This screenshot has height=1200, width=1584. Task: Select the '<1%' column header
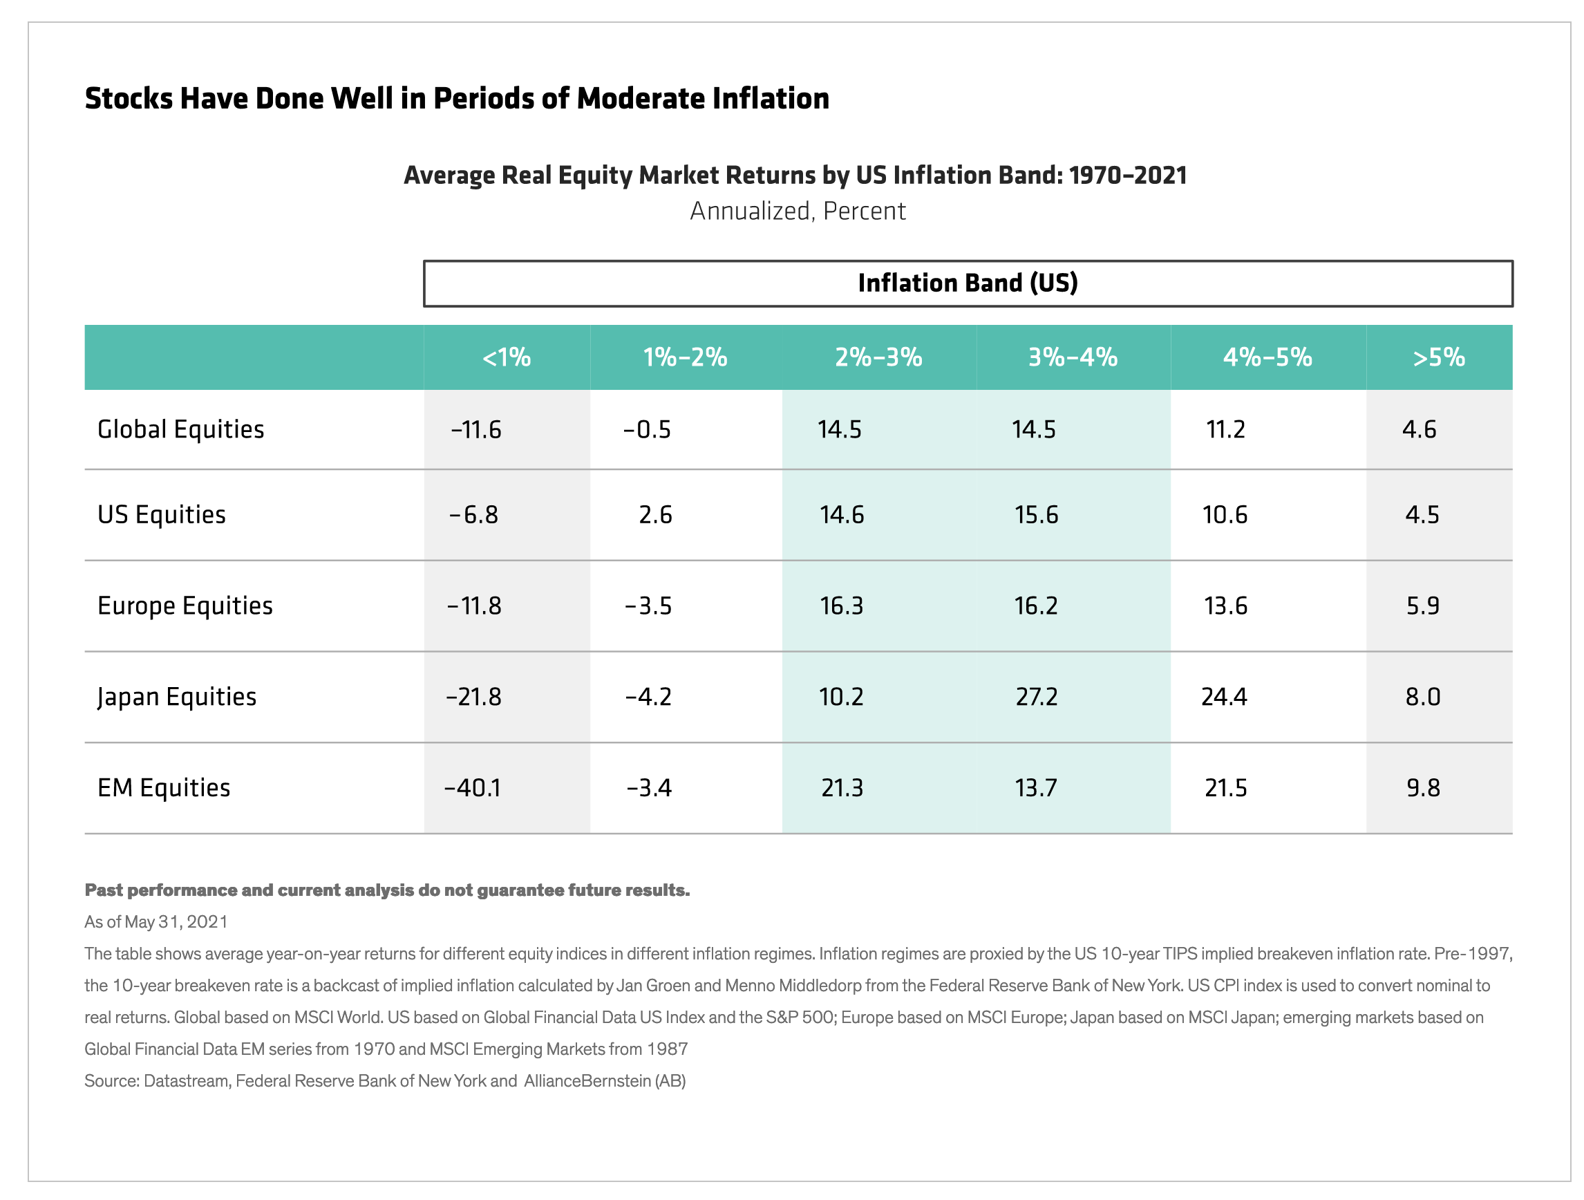[x=507, y=357]
